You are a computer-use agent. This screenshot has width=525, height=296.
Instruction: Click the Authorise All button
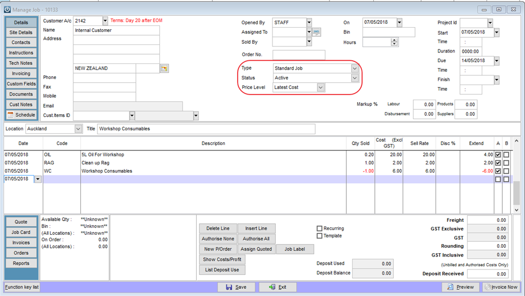tap(256, 239)
